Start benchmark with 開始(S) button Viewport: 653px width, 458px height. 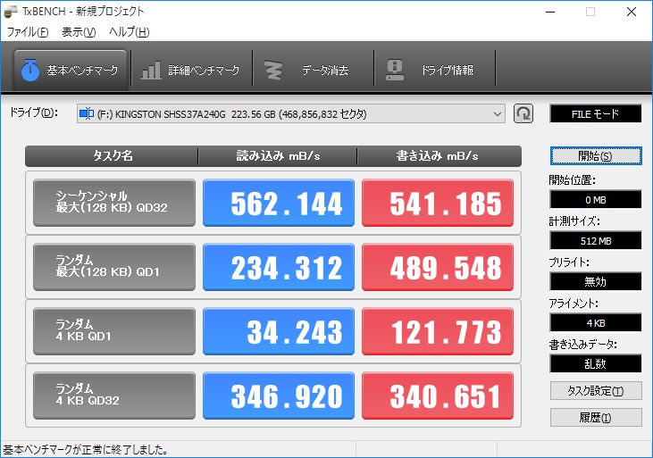tap(596, 155)
